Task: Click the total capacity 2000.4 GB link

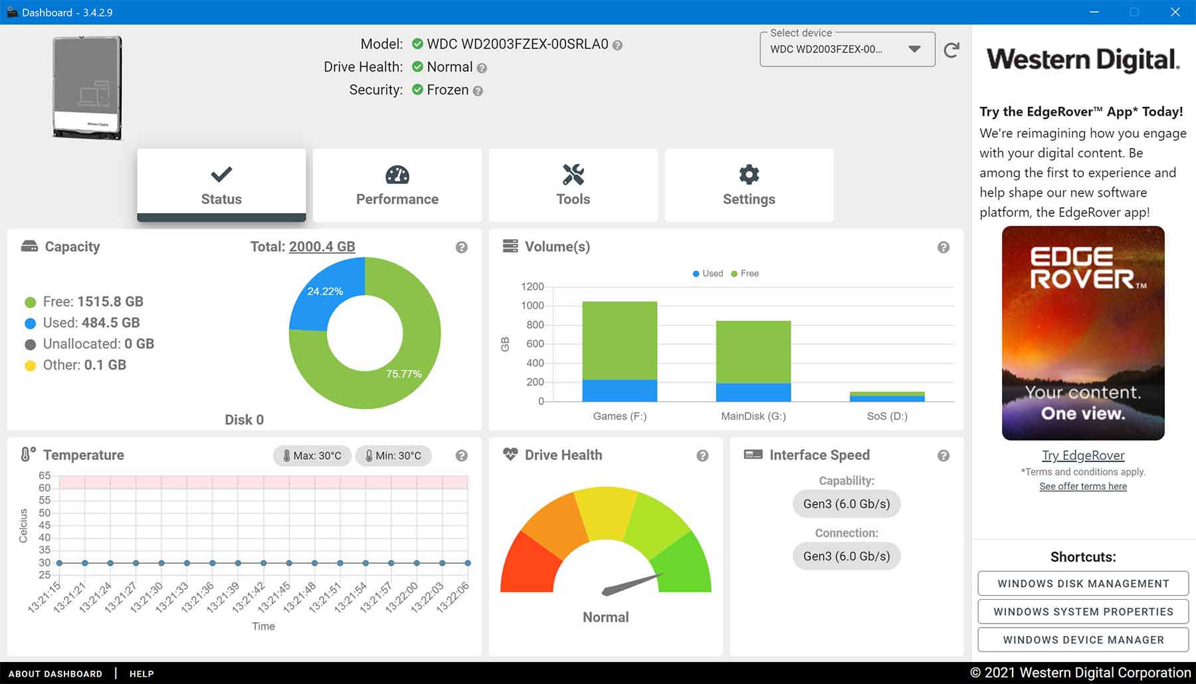Action: click(322, 246)
